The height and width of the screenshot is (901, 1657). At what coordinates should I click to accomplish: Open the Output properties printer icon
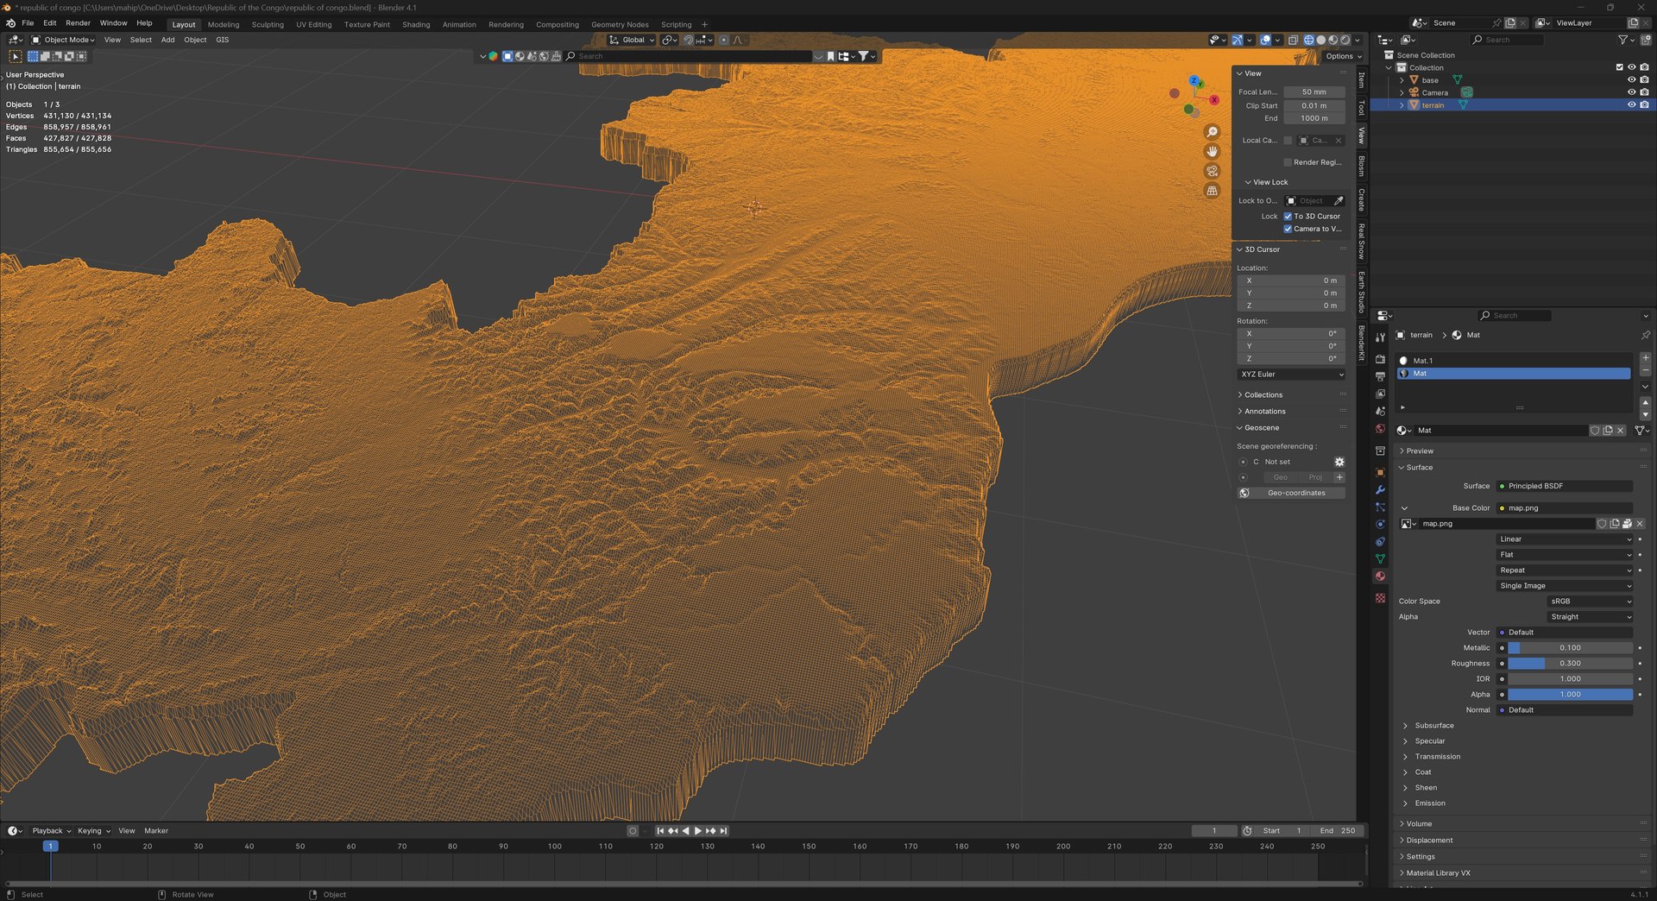1380,376
